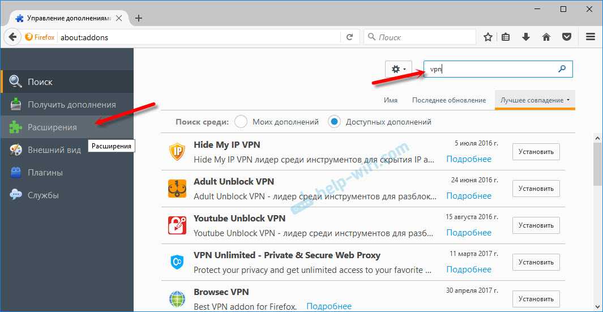
Task: Select the 'Моих дополнений' radio button
Action: point(241,122)
